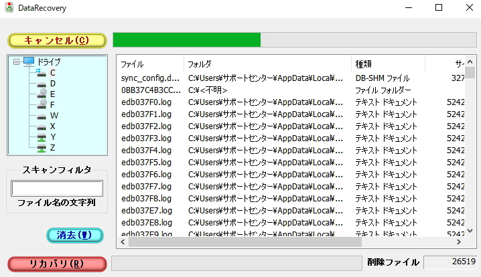The height and width of the screenshot is (277, 481).
Task: Select the E drive icon
Action: tap(41, 94)
